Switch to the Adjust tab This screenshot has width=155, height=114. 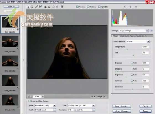(x=115, y=36)
